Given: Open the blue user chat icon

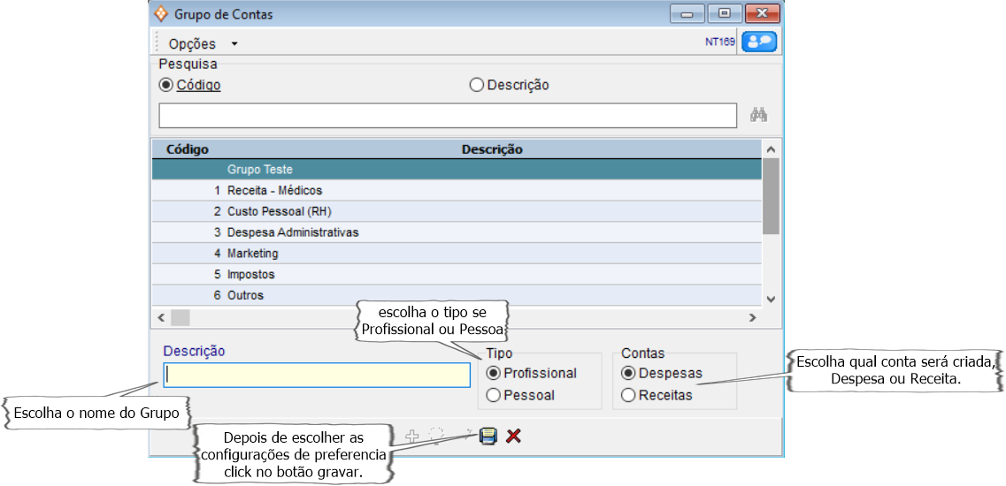Looking at the screenshot, I should pyautogui.click(x=758, y=42).
